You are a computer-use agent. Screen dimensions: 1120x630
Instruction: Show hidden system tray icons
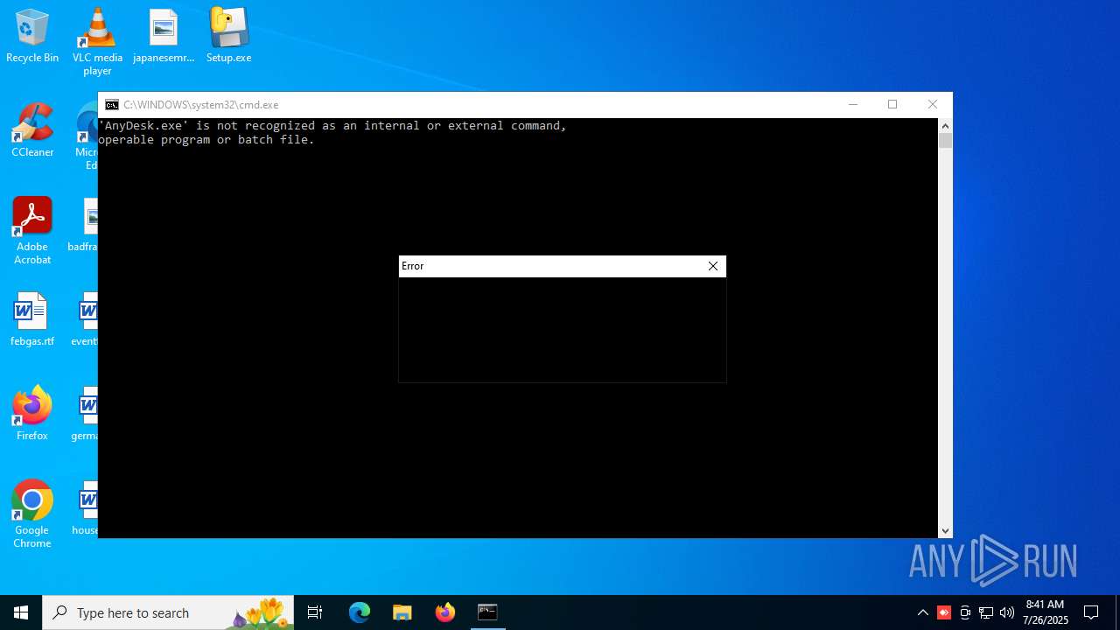(922, 612)
